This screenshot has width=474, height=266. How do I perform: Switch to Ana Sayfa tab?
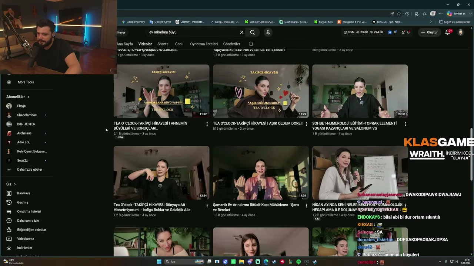(x=125, y=44)
